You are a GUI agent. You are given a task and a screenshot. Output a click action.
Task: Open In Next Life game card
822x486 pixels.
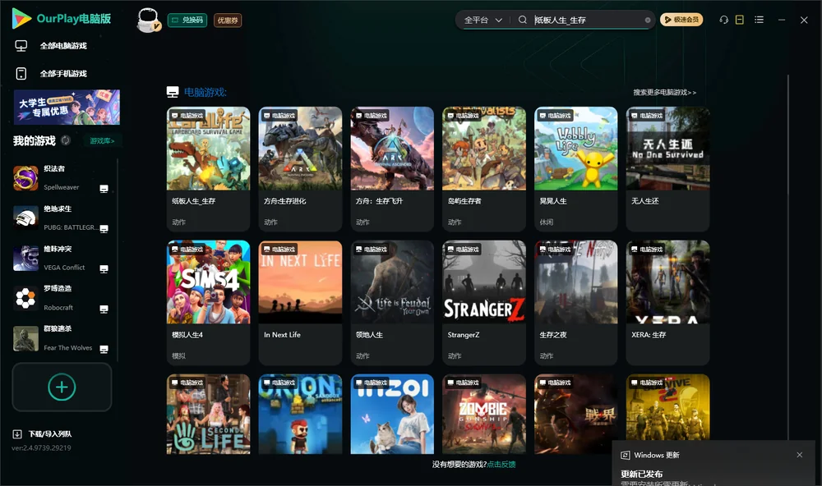300,302
